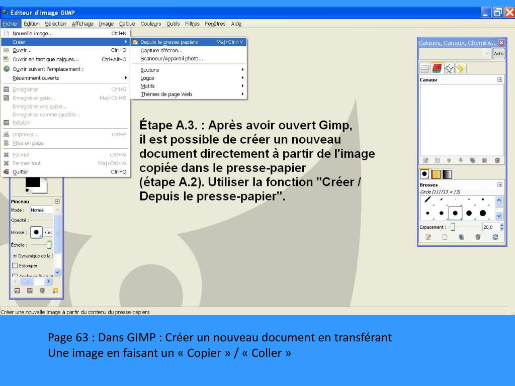Click the edit brush icon under Brosses
Image resolution: width=515 pixels, height=386 pixels.
[x=428, y=237]
